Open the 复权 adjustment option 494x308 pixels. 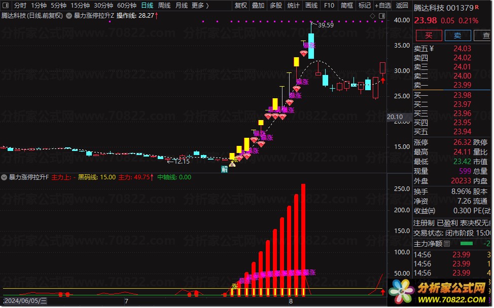[241, 6]
